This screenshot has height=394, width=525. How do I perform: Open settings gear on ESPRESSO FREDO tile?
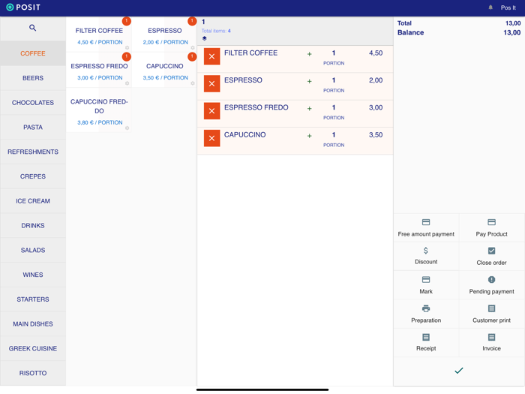tap(127, 83)
